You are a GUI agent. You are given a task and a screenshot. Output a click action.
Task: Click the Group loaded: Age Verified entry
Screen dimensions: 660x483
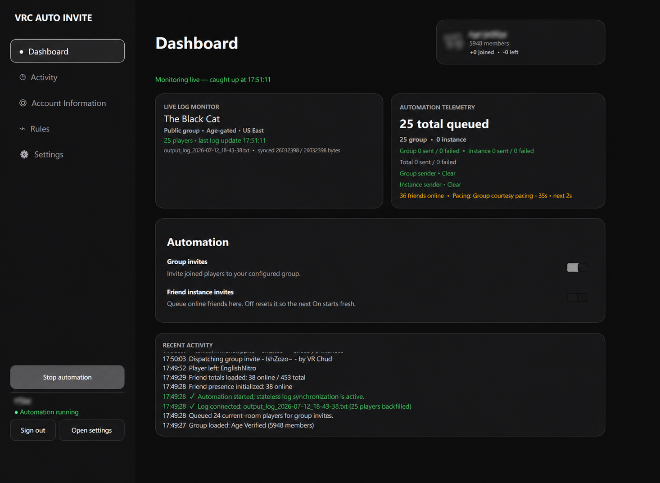(x=239, y=425)
